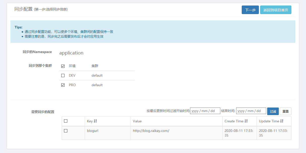Click the http://blog.raikay.com/ value cell
The image size is (306, 153).
point(151,131)
